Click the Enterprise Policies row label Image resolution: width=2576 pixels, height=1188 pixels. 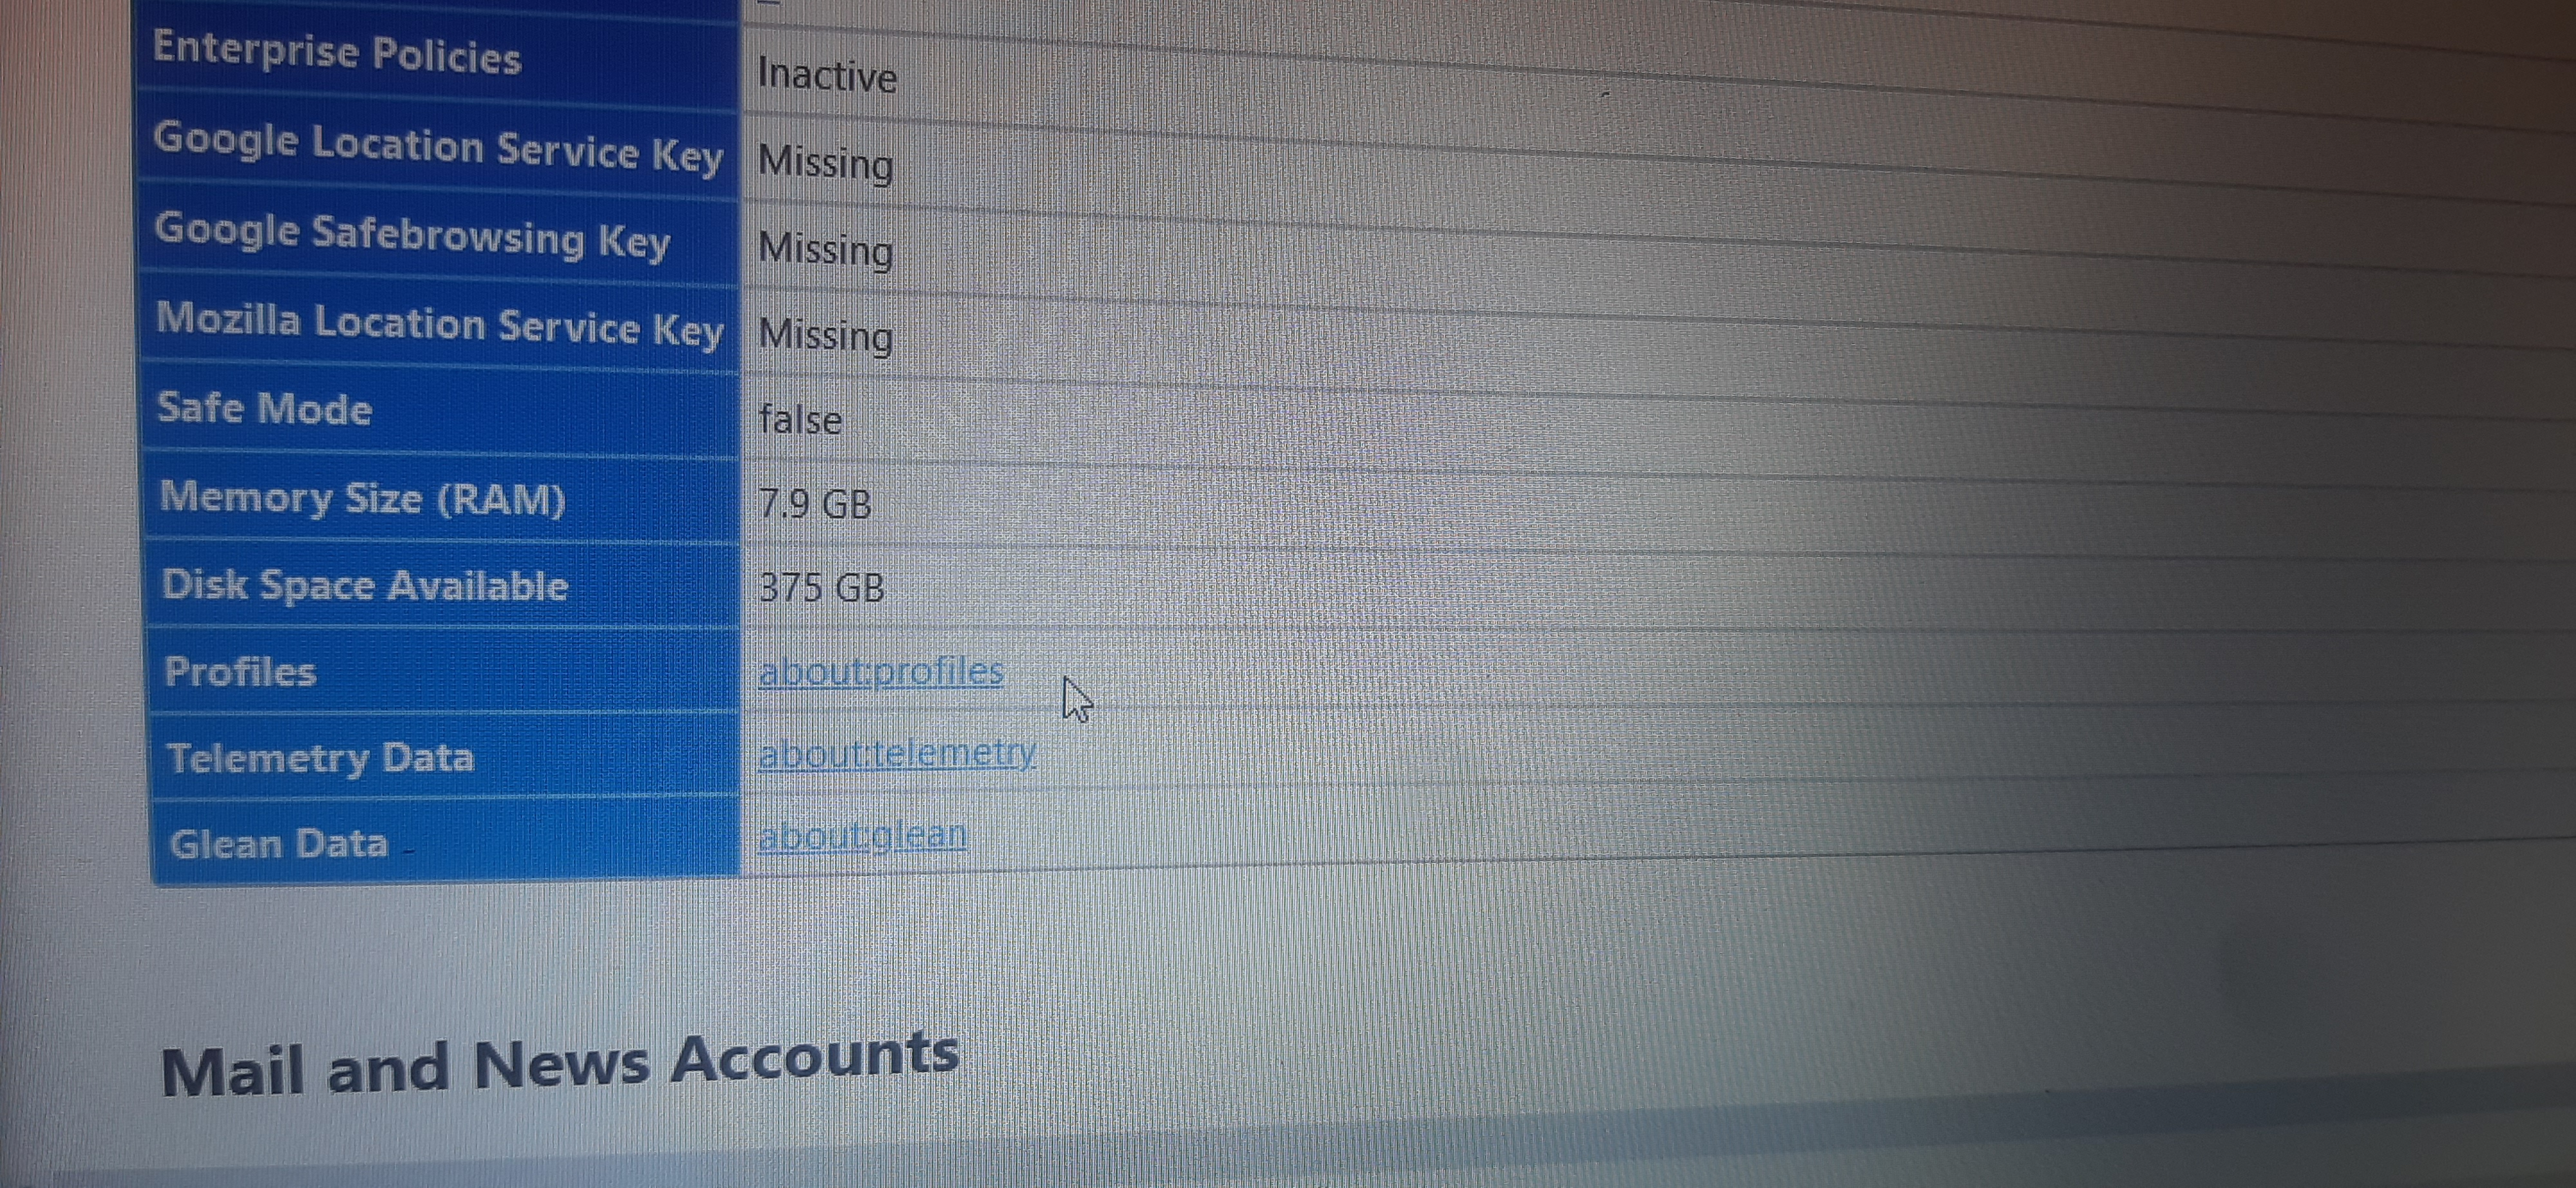pos(337,53)
